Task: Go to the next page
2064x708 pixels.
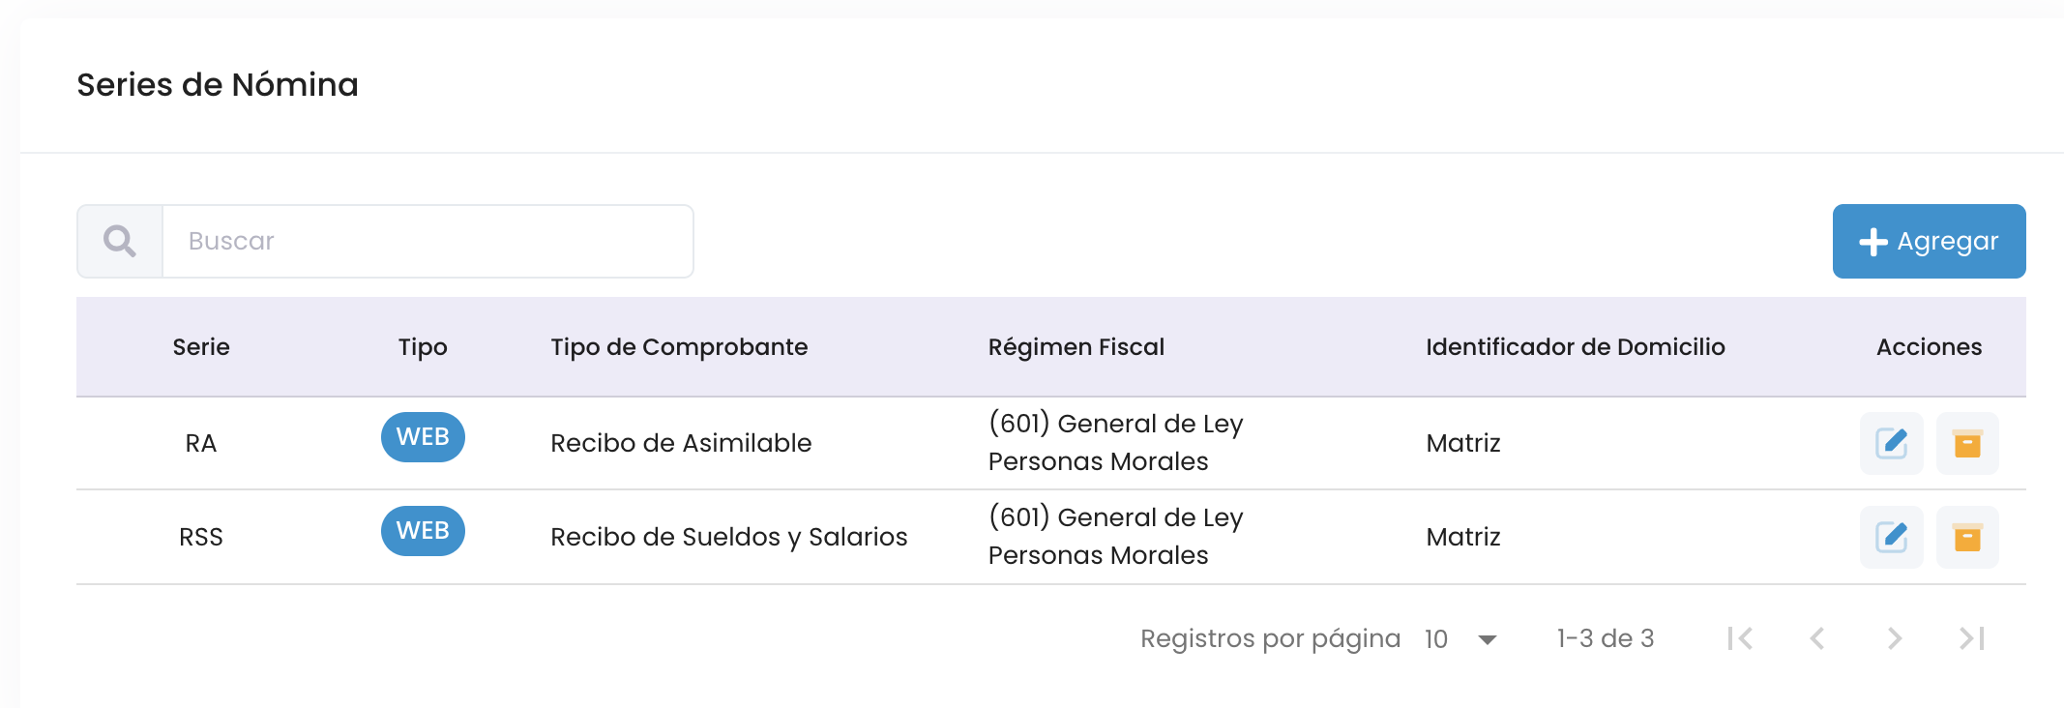Action: pyautogui.click(x=1895, y=638)
